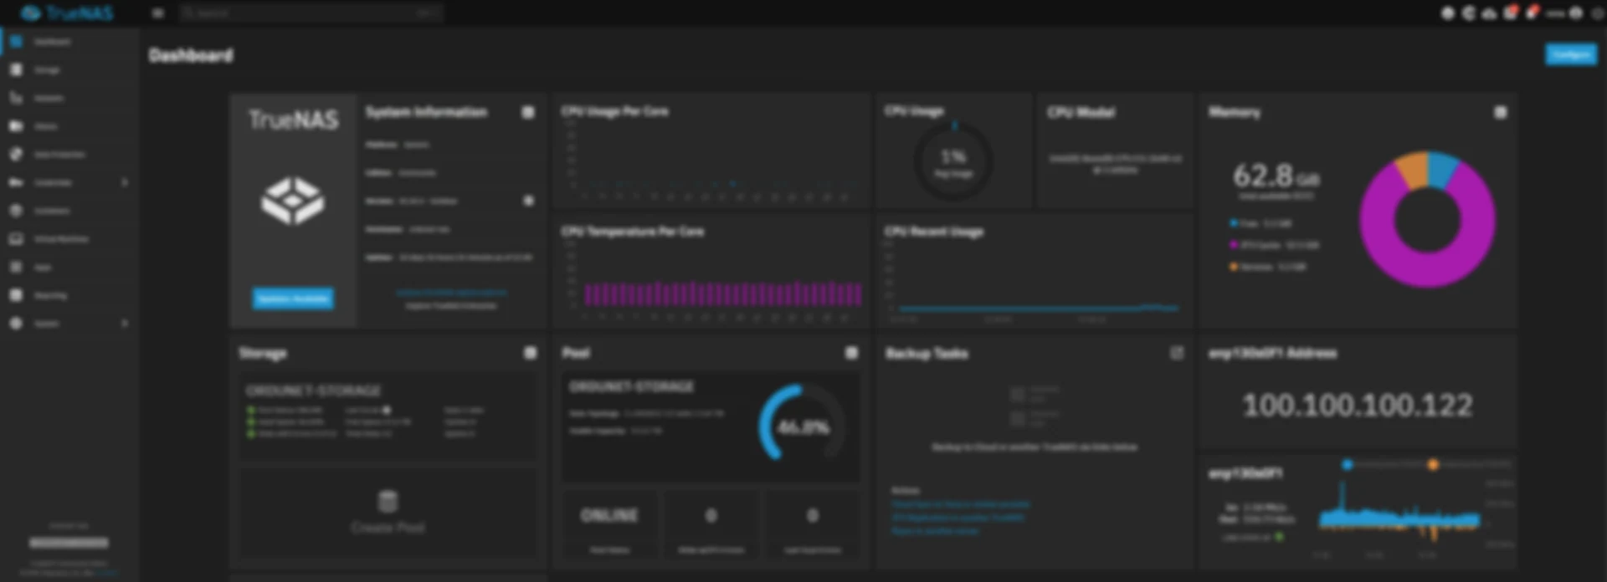Click the 1% CPU usage gauge

(953, 160)
